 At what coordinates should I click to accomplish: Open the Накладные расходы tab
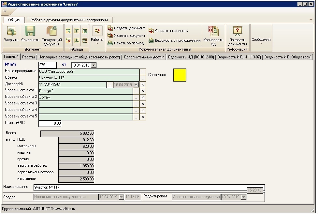coord(79,57)
